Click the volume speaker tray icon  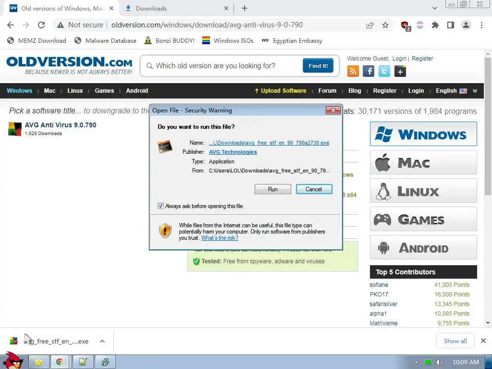point(439,362)
